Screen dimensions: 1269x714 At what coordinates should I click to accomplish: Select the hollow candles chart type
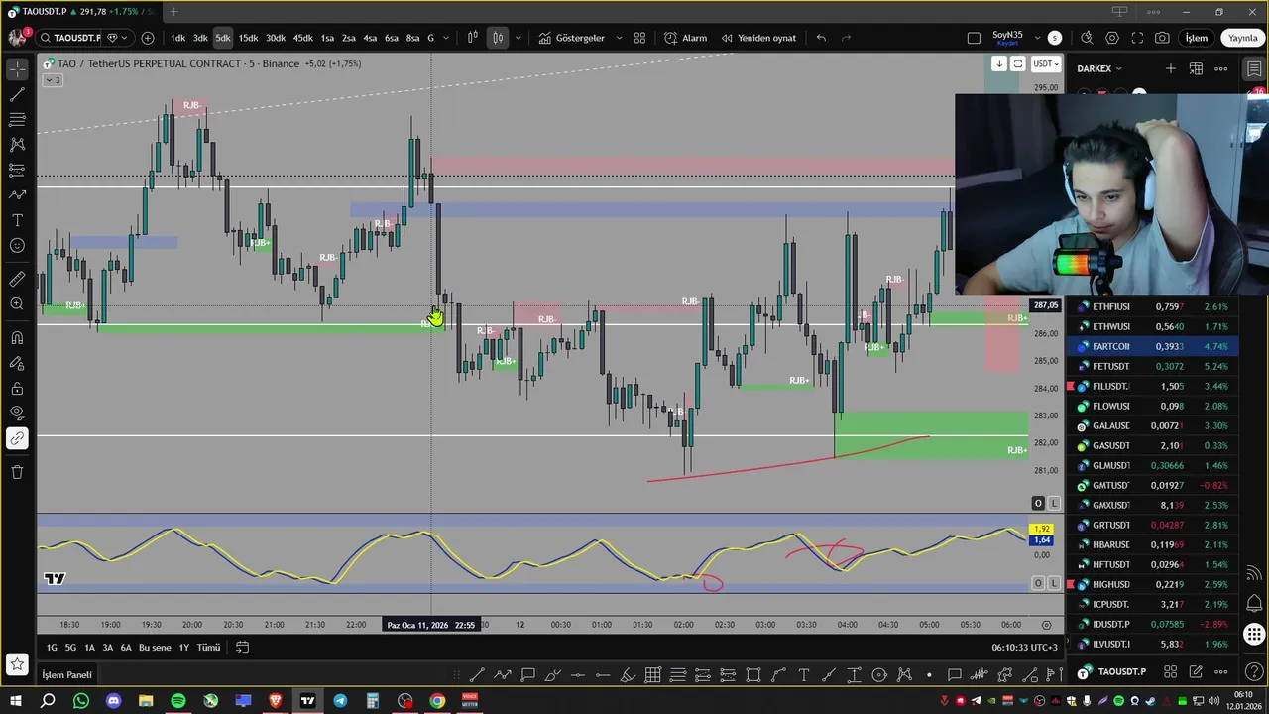tap(498, 38)
